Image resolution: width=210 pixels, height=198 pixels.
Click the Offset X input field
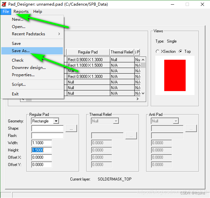point(42,157)
